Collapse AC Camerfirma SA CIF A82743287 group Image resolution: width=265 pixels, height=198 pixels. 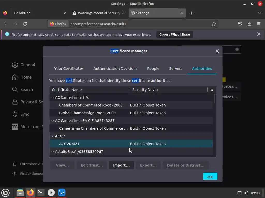point(53,121)
